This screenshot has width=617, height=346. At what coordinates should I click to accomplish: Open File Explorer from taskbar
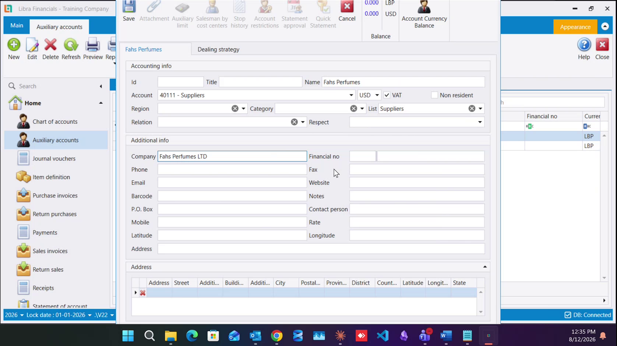coord(170,336)
